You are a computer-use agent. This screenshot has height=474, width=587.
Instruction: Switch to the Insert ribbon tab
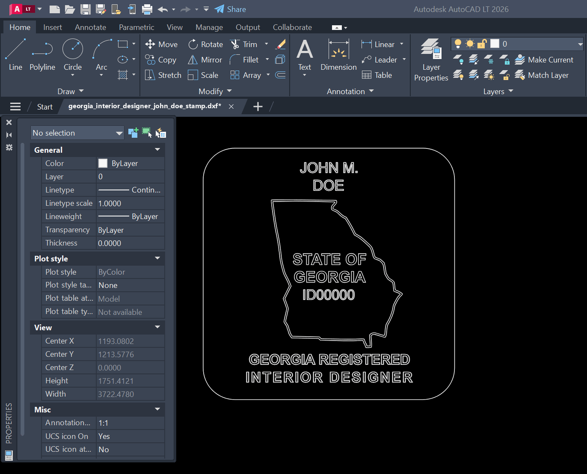53,27
